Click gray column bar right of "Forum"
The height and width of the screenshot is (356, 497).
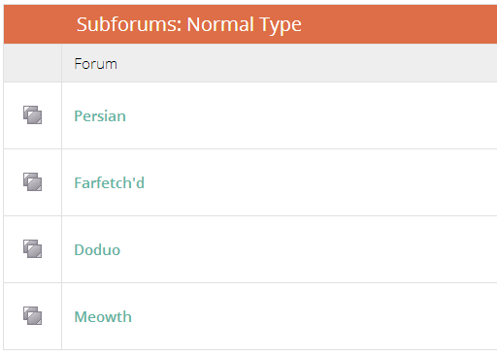point(308,63)
